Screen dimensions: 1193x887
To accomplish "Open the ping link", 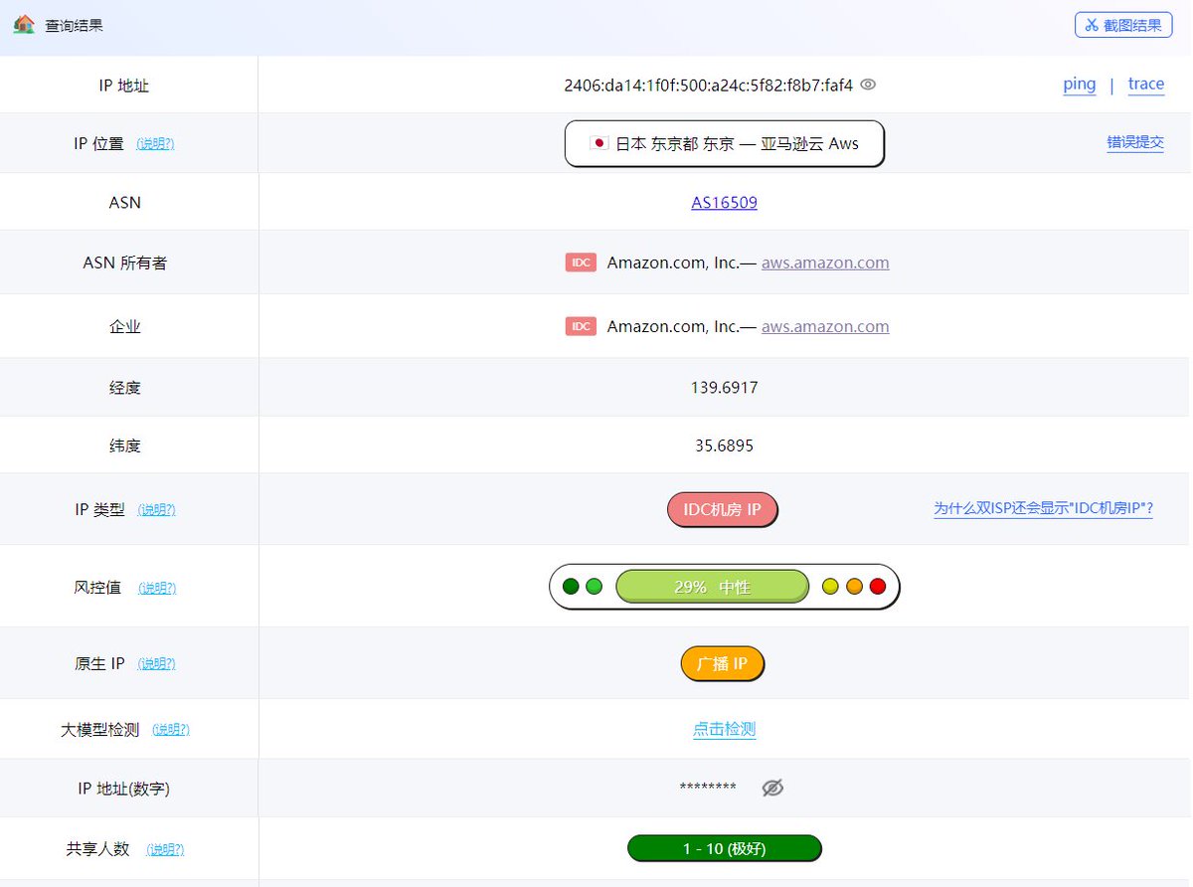I will 1080,85.
